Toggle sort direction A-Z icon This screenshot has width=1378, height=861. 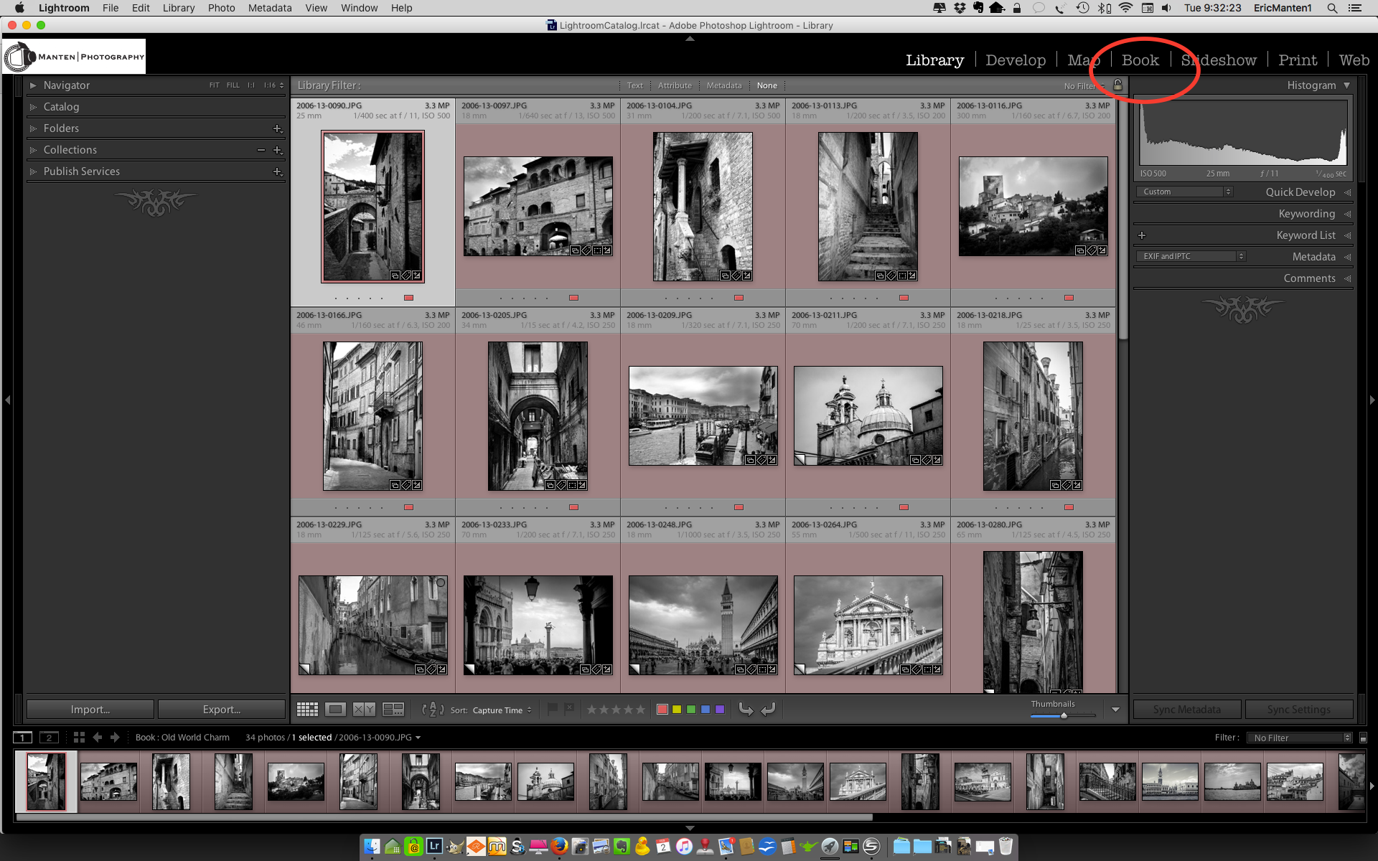[433, 710]
